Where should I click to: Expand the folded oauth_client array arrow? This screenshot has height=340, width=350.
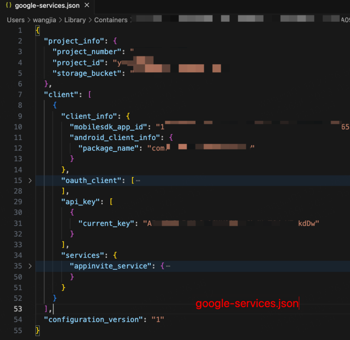30,180
